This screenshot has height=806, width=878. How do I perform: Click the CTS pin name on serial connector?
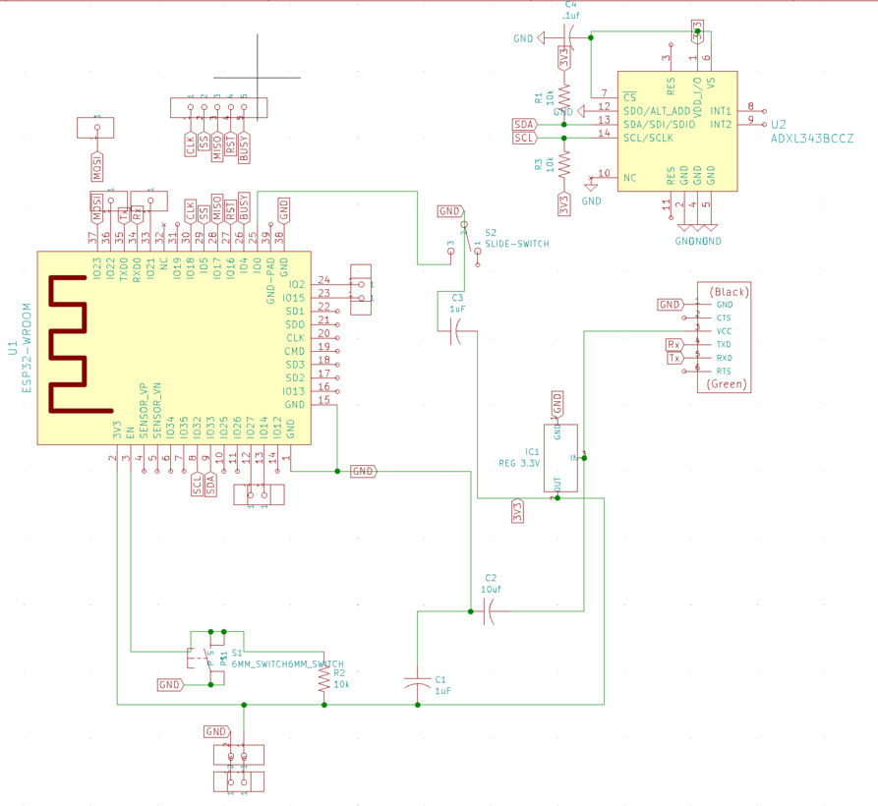724,317
